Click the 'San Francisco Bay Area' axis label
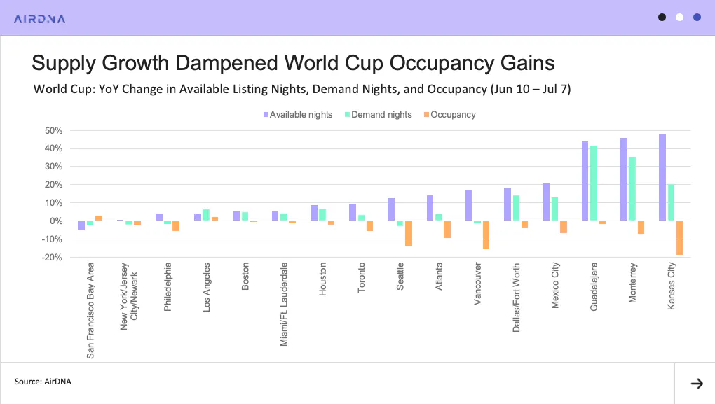The width and height of the screenshot is (715, 404). (x=90, y=311)
